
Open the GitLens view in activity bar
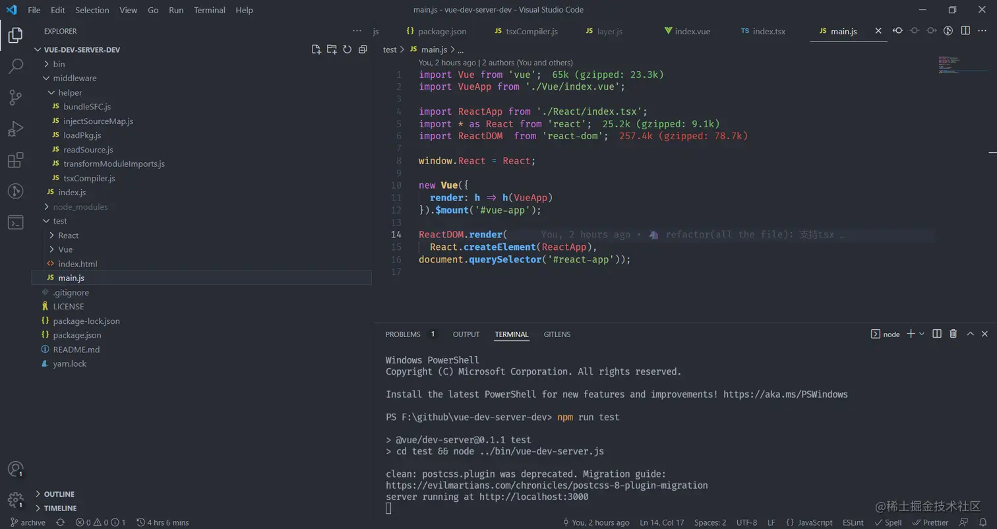tap(15, 191)
